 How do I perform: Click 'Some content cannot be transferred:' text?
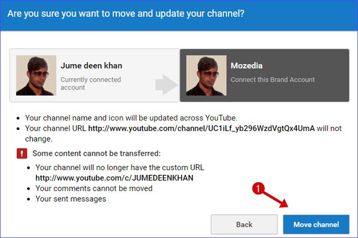(96, 153)
